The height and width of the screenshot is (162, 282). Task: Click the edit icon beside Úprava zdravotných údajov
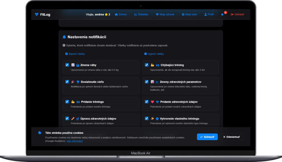[78, 119]
